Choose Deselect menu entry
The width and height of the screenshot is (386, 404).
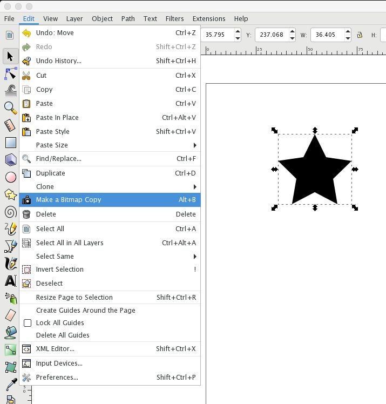click(x=110, y=284)
